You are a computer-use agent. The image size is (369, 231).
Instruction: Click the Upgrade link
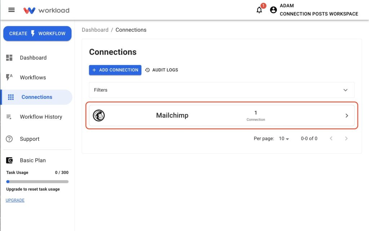15,200
